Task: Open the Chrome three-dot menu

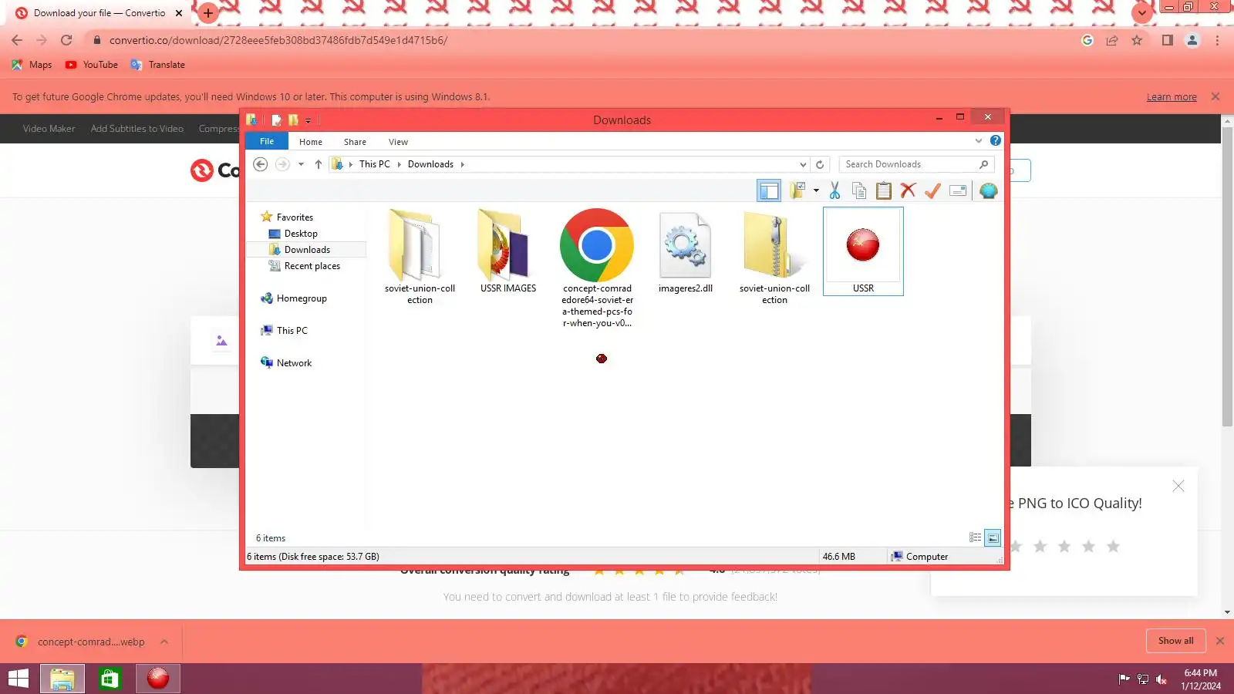Action: coord(1218,40)
